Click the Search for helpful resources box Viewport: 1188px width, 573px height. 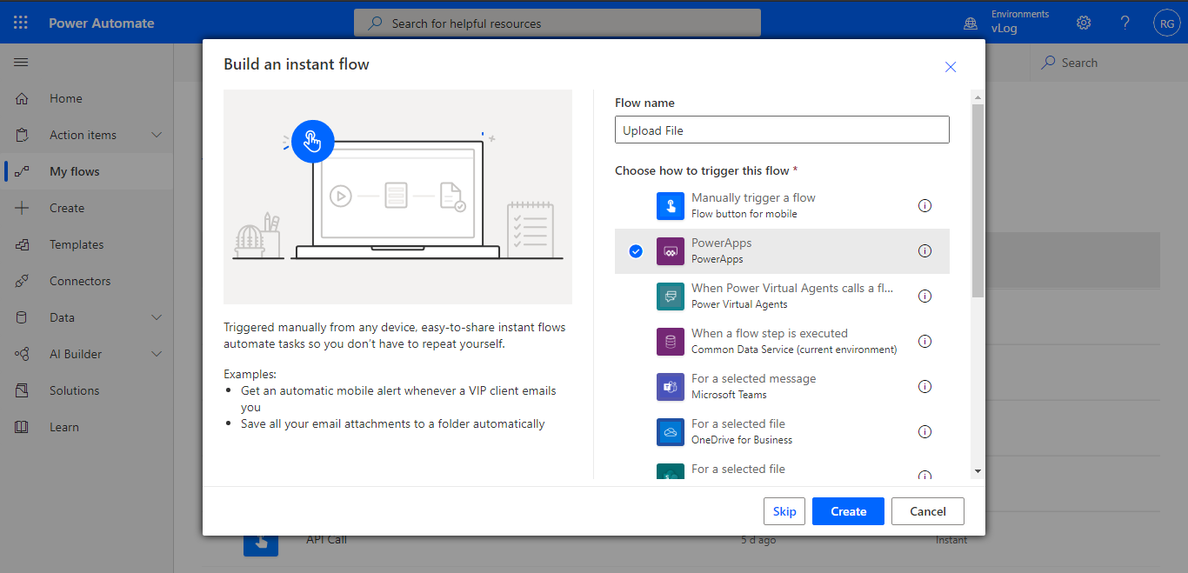[x=557, y=23]
